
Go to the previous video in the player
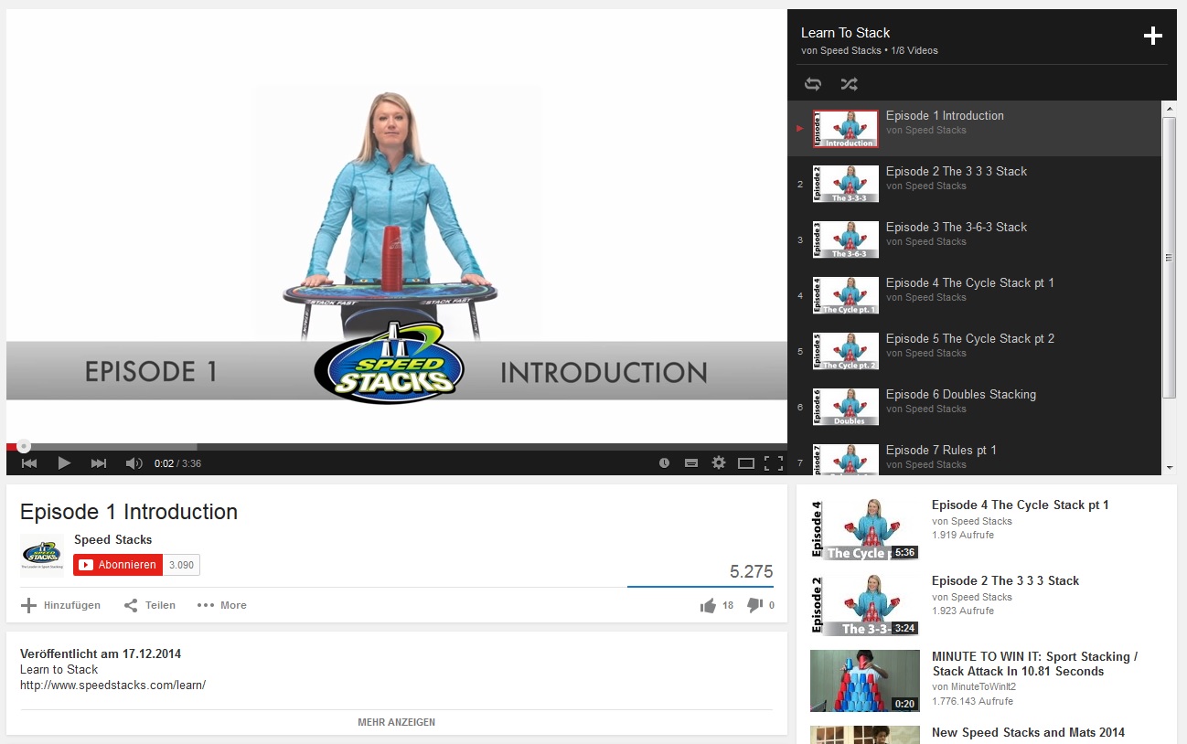pyautogui.click(x=29, y=463)
